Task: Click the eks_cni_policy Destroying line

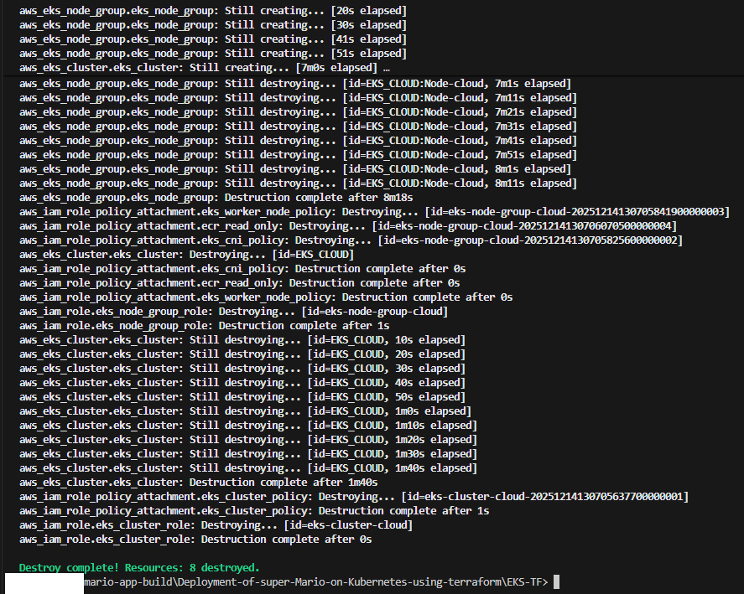Action: point(351,240)
